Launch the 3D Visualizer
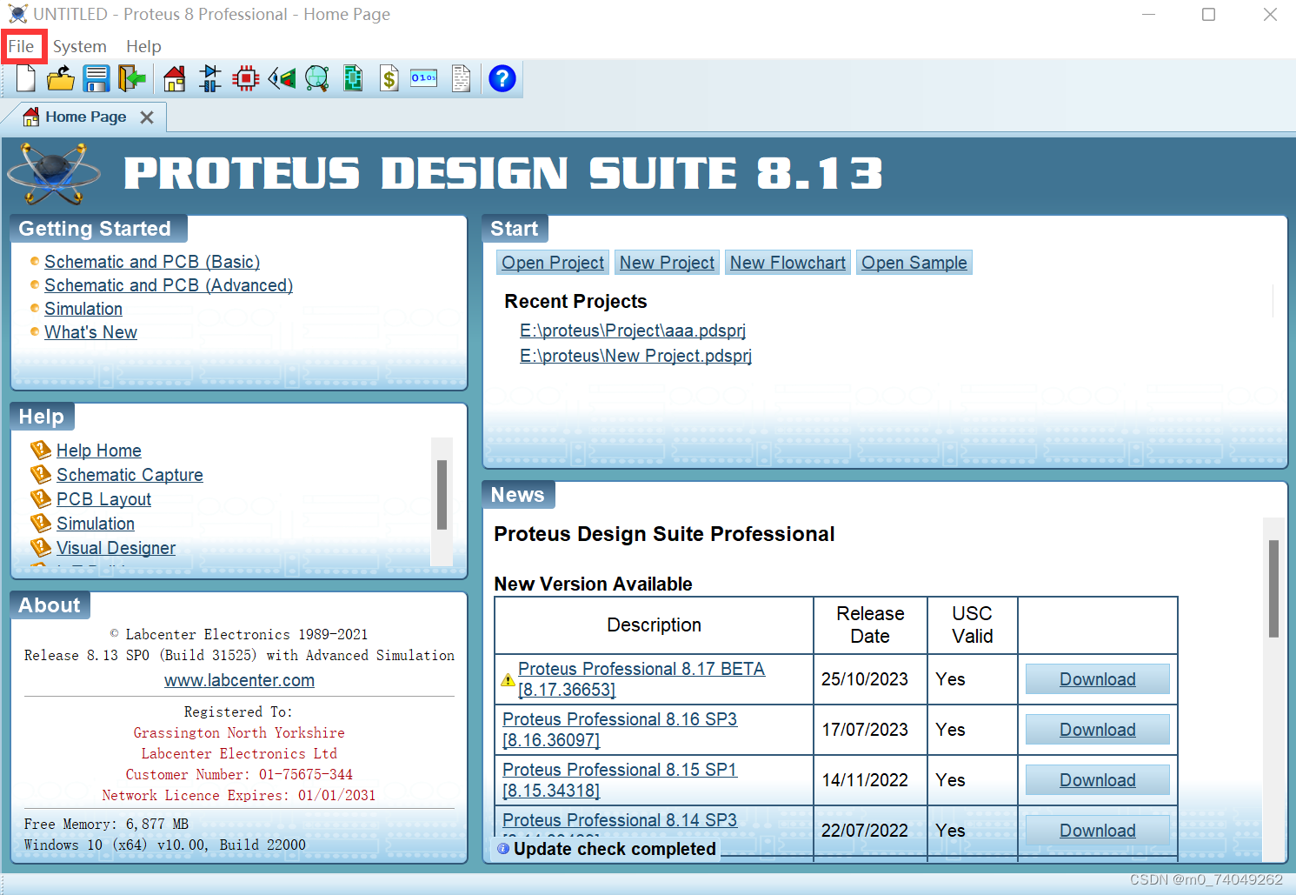 (x=282, y=78)
